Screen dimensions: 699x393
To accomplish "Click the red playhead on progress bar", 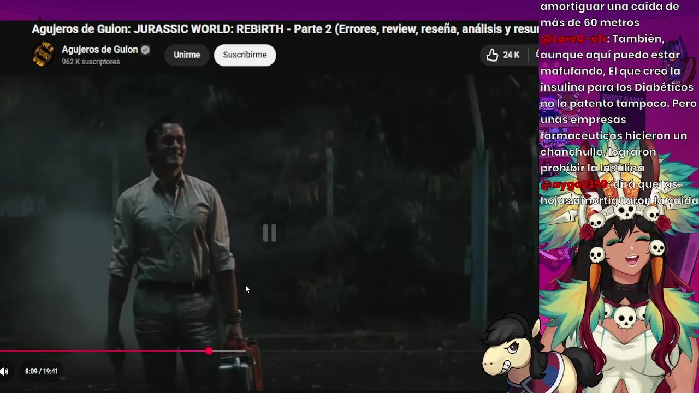I will click(x=209, y=351).
